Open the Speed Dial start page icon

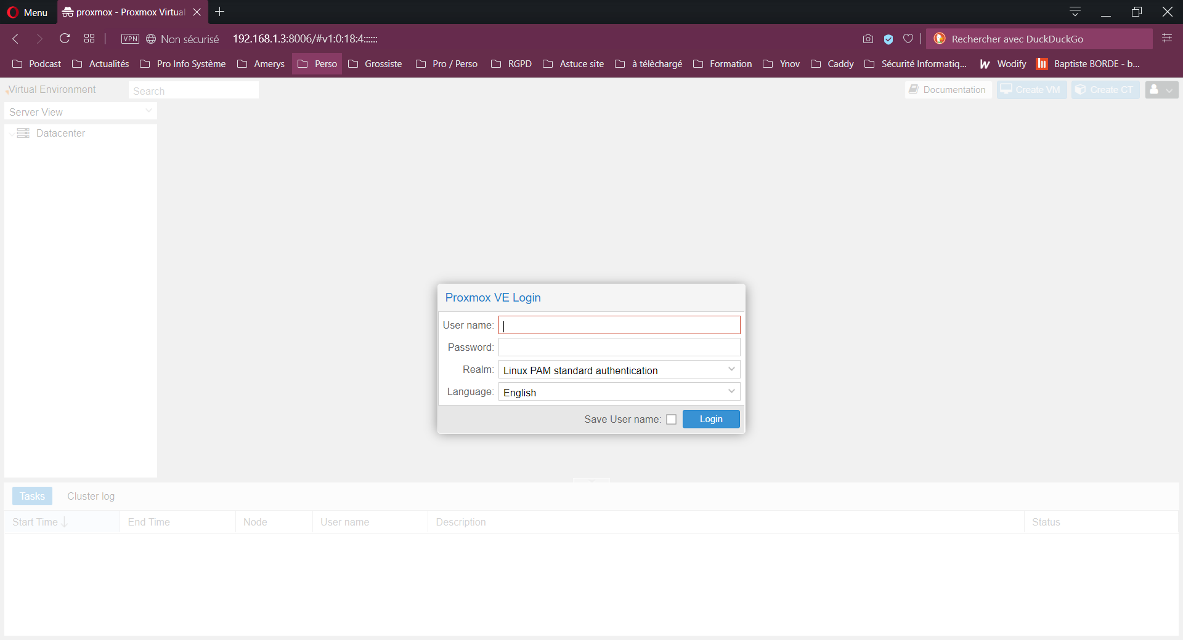(89, 39)
